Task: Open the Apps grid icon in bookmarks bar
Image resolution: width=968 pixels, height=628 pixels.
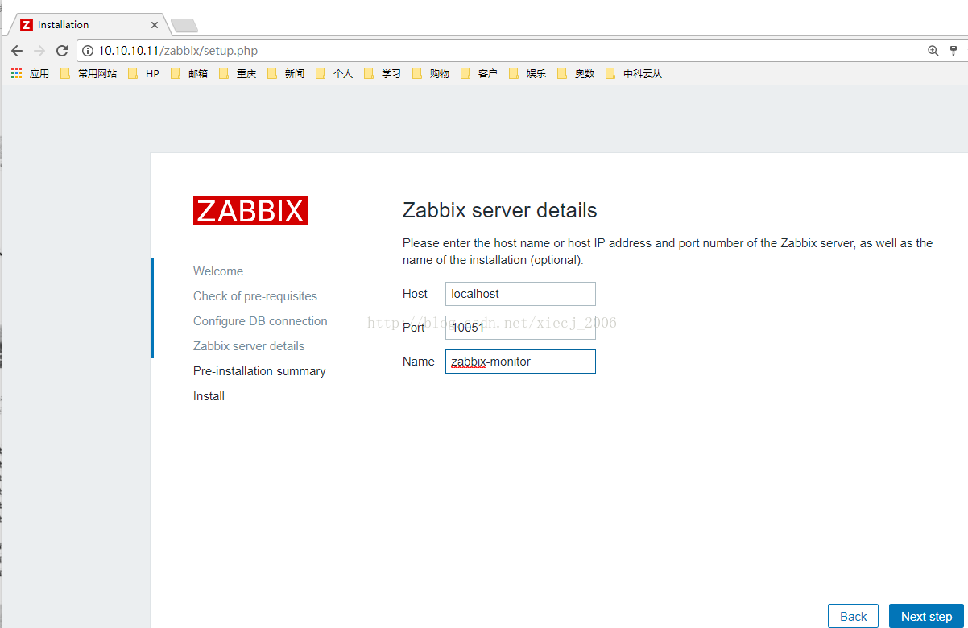Action: pyautogui.click(x=16, y=73)
